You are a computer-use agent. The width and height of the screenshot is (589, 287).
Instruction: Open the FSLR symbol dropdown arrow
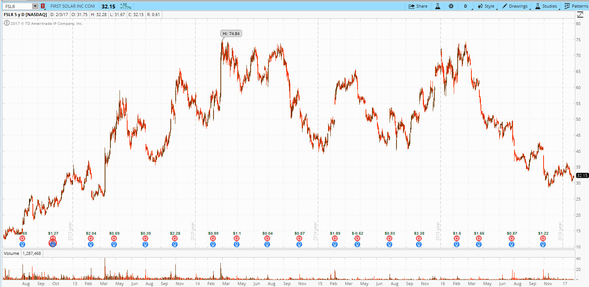35,6
